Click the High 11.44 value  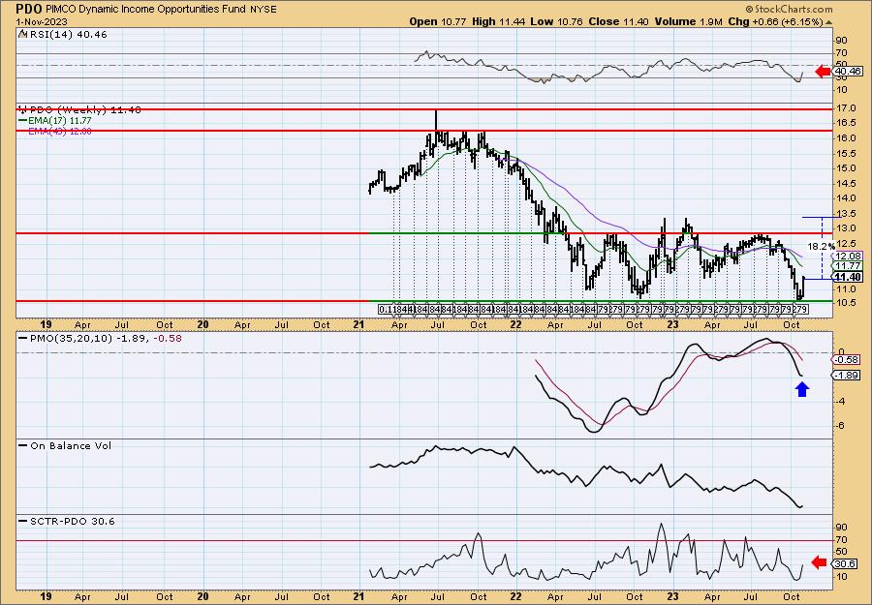click(x=497, y=21)
